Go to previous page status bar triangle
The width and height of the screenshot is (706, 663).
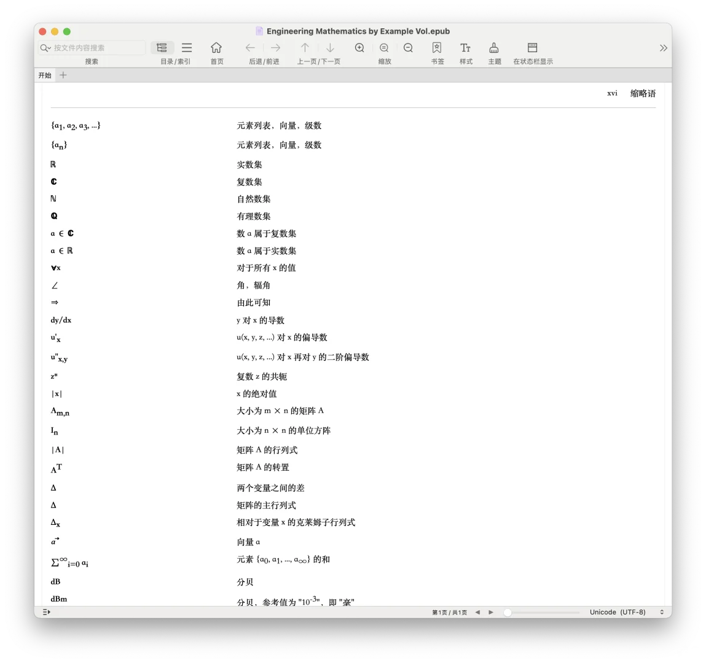[x=477, y=612]
